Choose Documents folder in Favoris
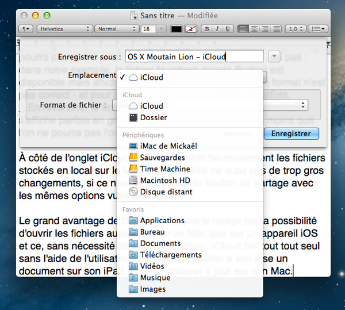The height and width of the screenshot is (310, 345). (x=190, y=243)
